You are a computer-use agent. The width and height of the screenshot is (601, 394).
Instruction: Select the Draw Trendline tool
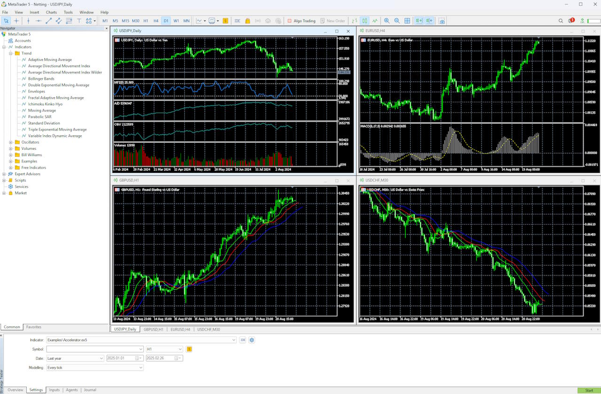click(x=48, y=20)
